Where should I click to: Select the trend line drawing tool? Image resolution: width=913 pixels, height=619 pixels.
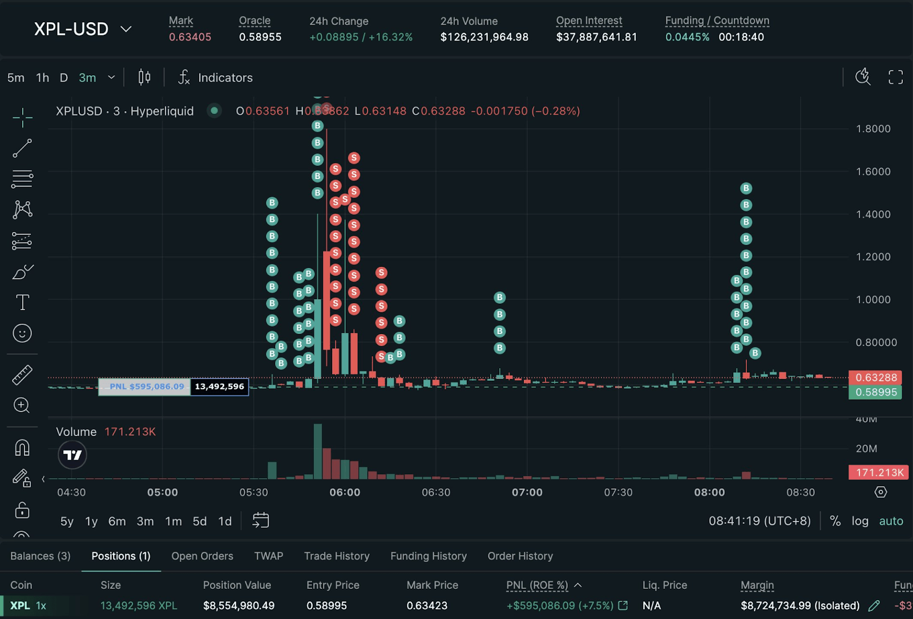[22, 148]
